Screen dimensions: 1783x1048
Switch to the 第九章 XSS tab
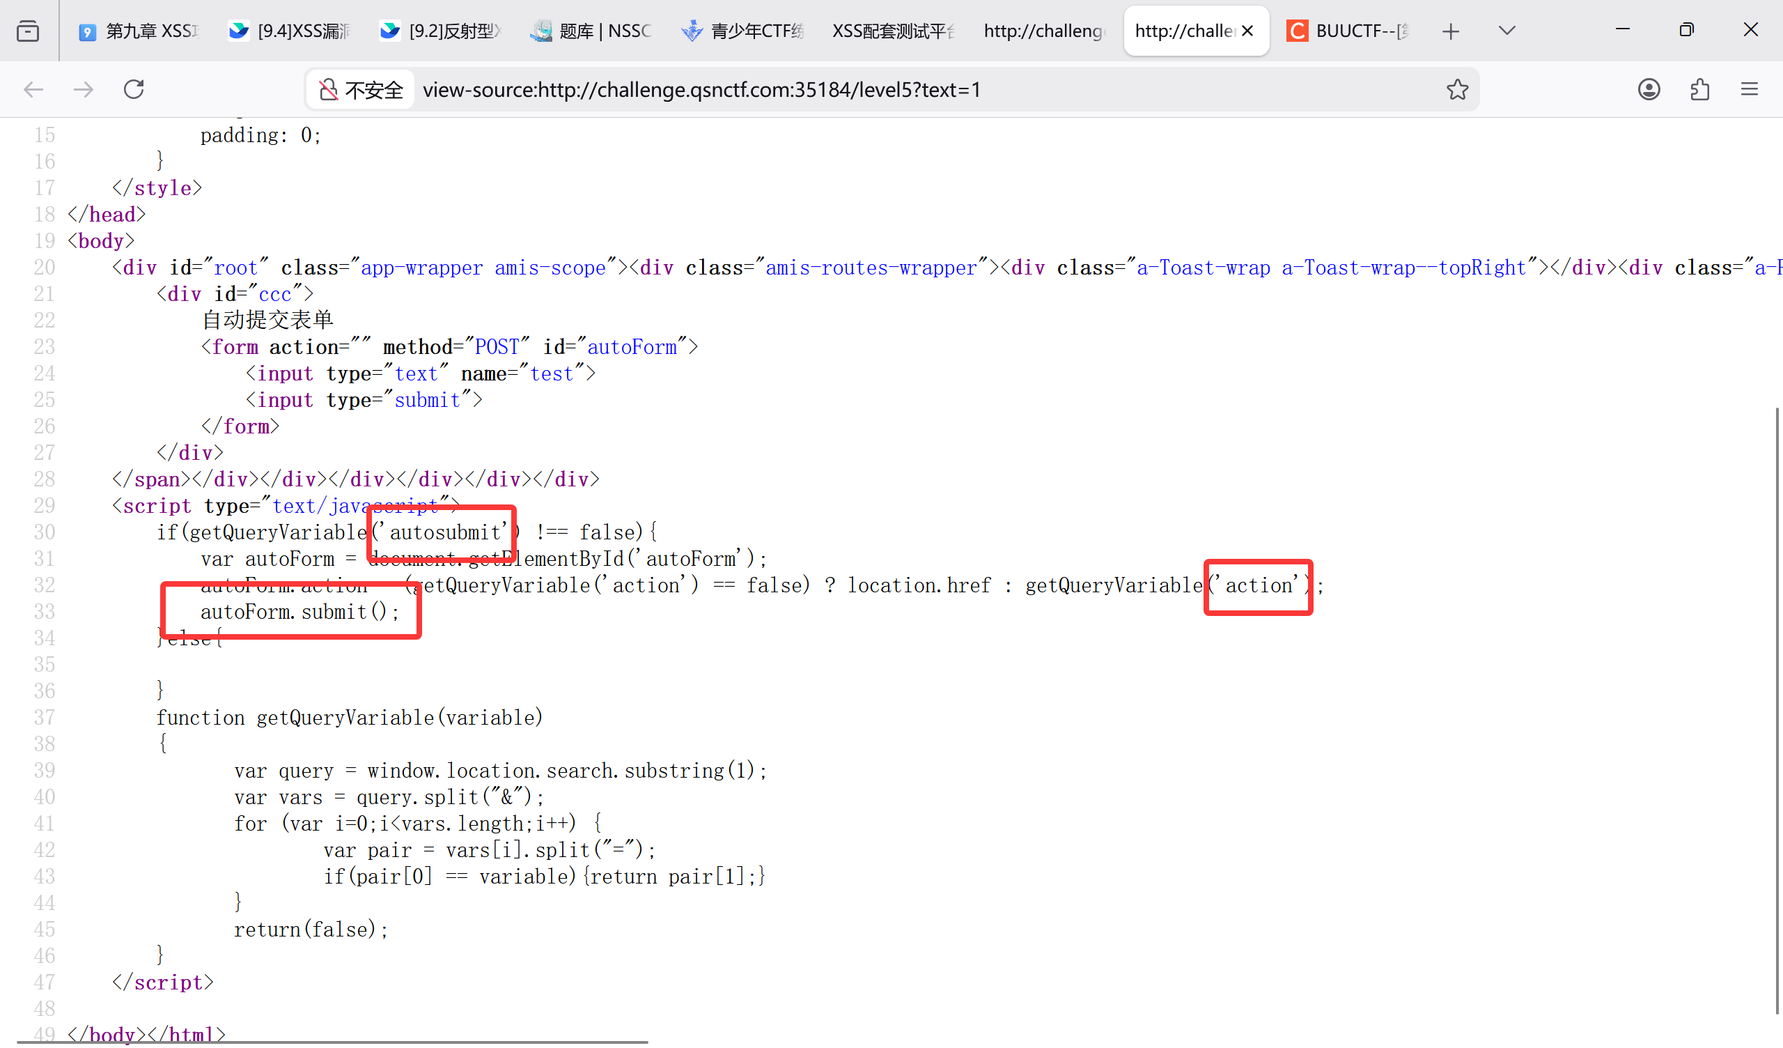[140, 31]
